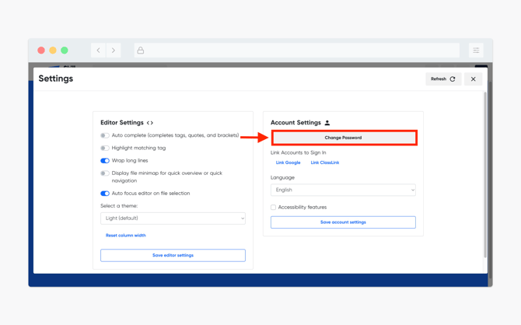Click the lock icon in address bar
Image resolution: width=521 pixels, height=325 pixels.
pyautogui.click(x=141, y=51)
